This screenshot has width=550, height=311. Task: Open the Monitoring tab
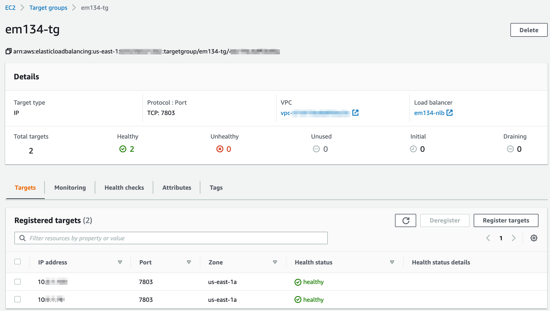70,188
